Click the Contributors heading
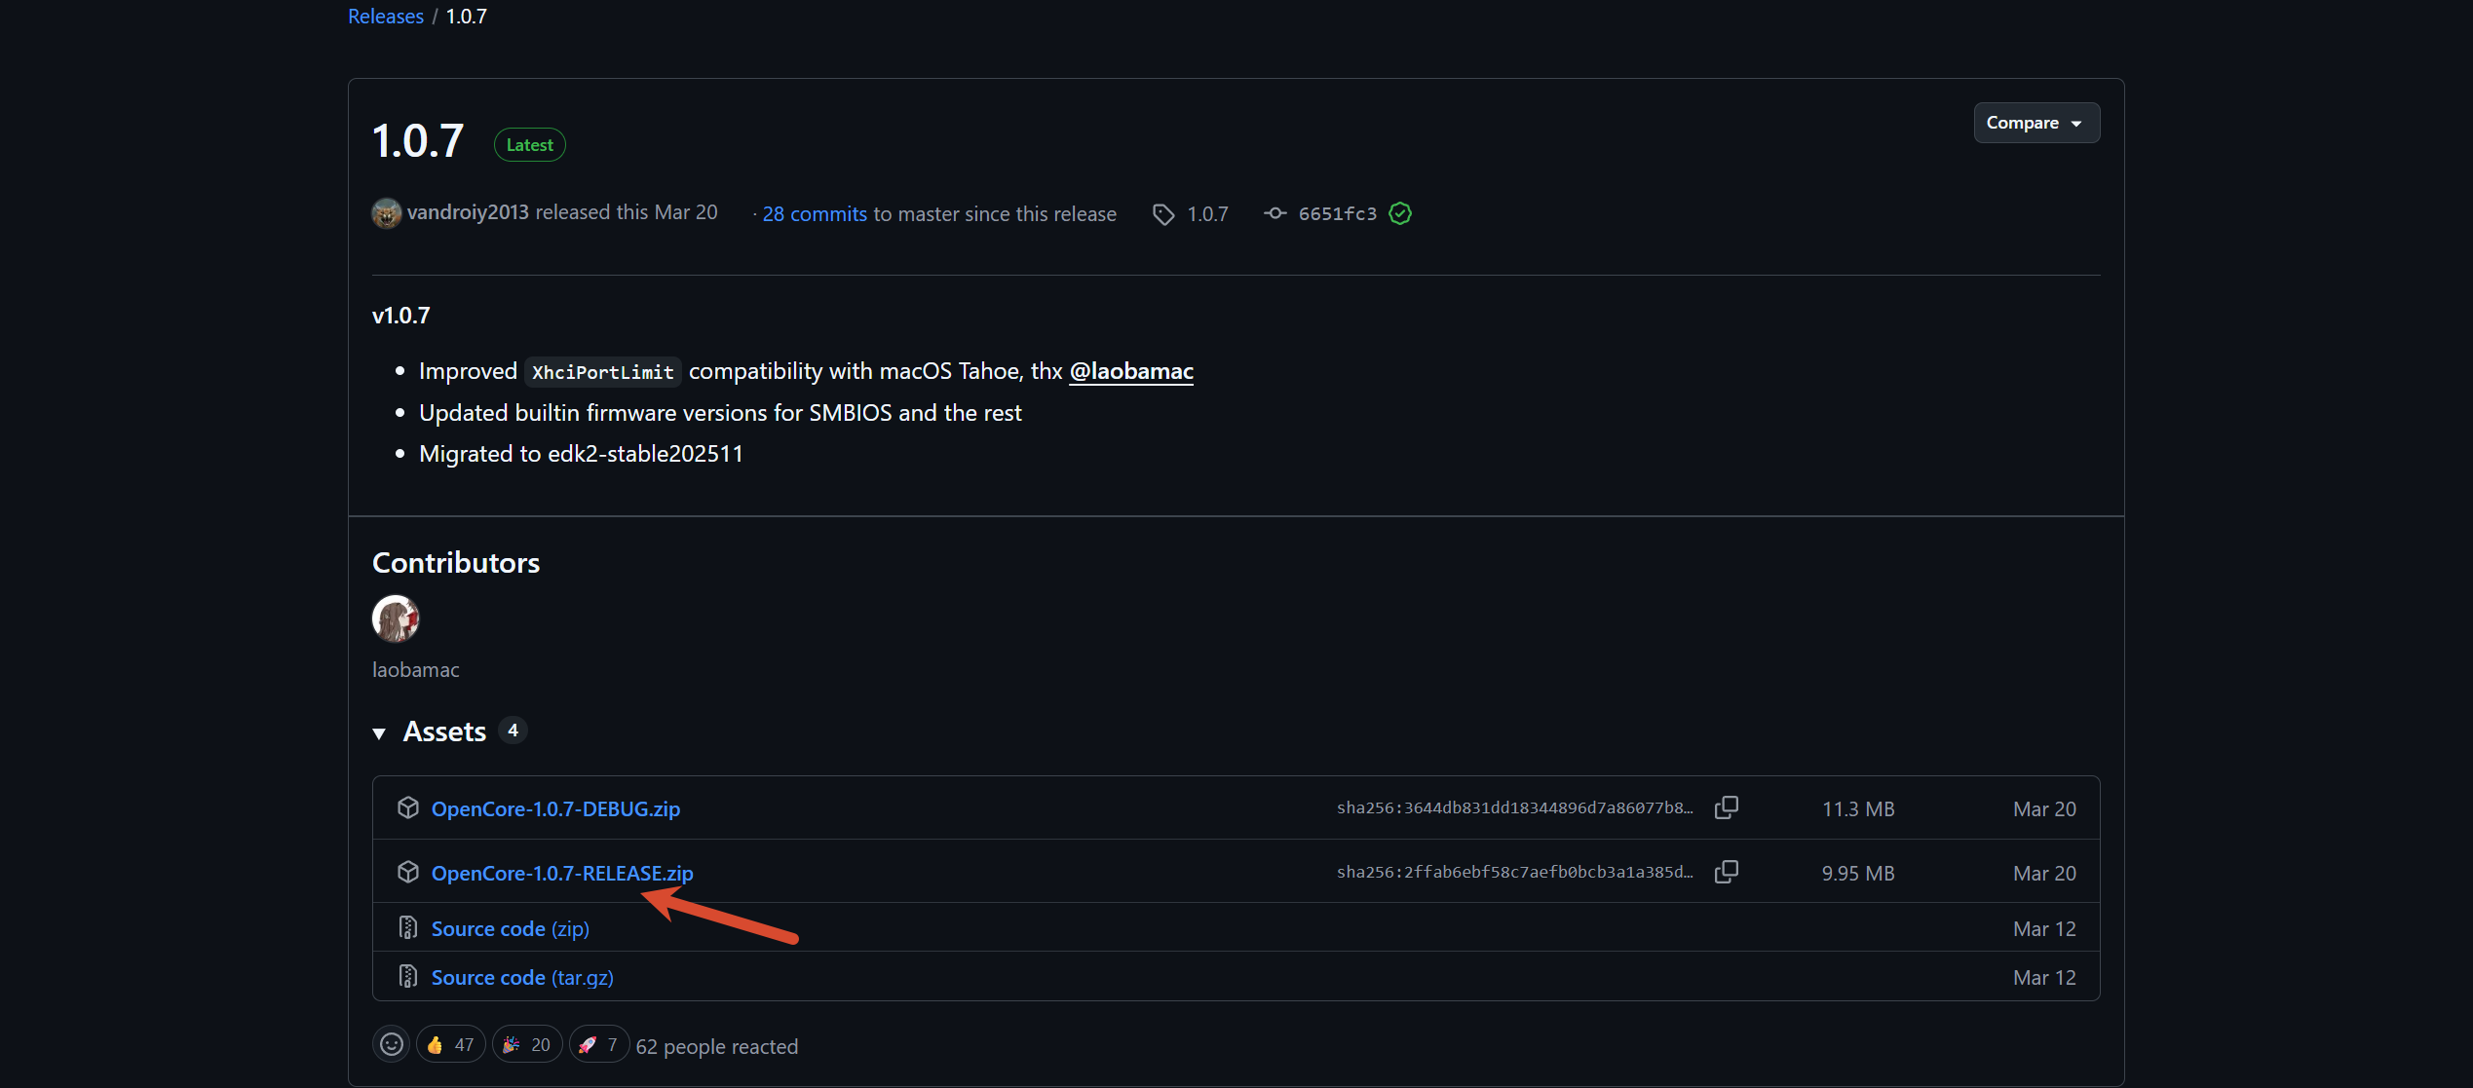Image resolution: width=2473 pixels, height=1088 pixels. tap(456, 563)
